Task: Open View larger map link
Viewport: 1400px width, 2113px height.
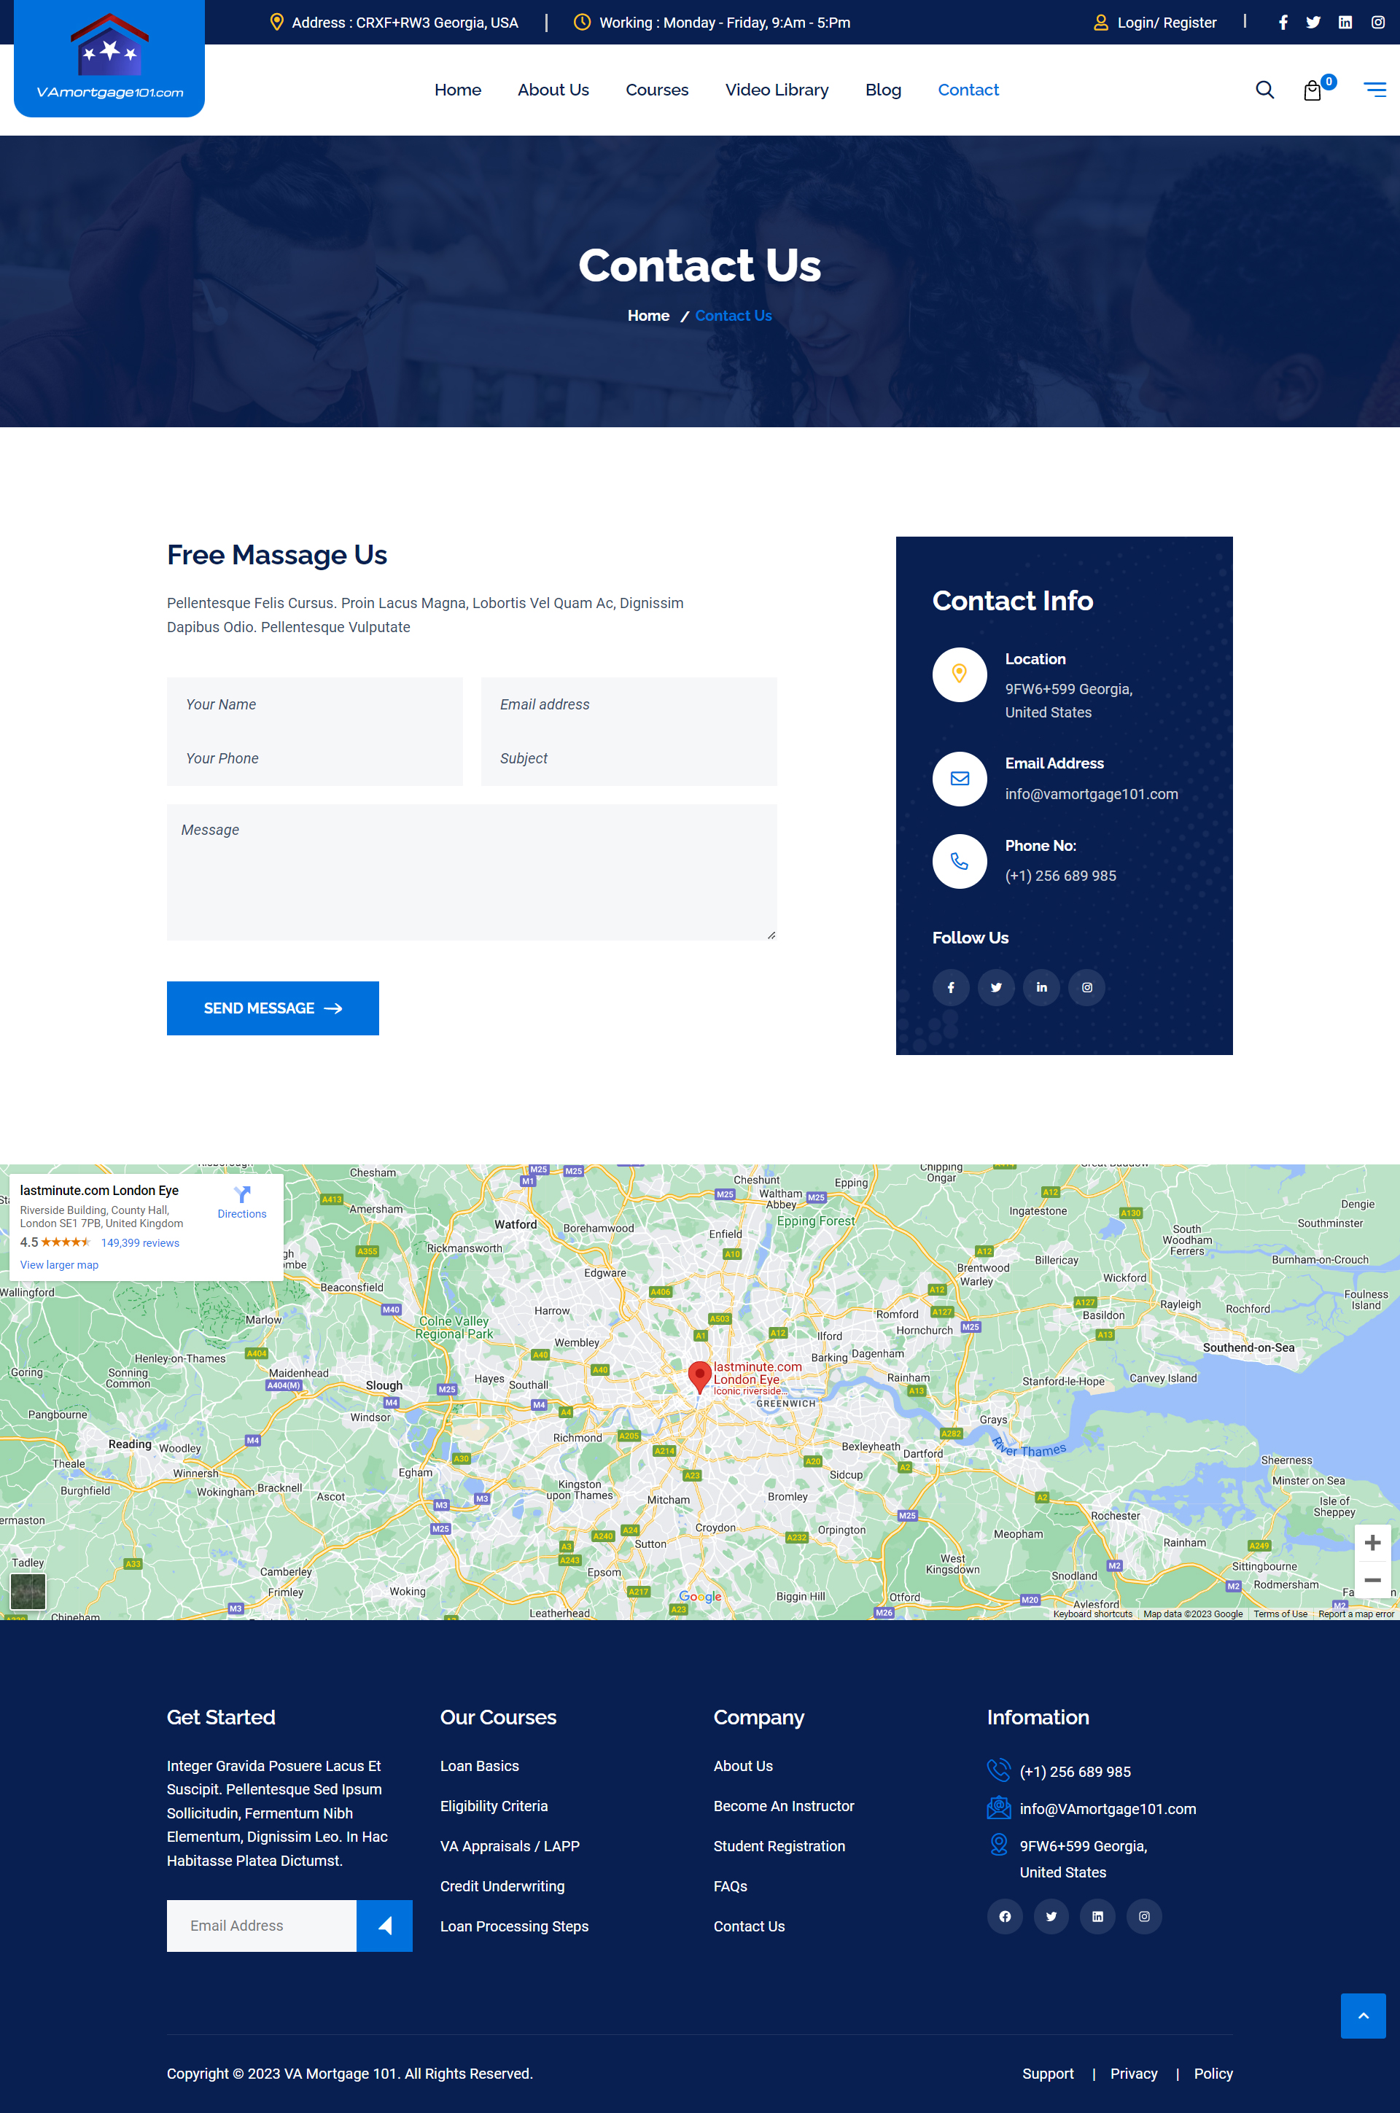Action: pos(59,1265)
